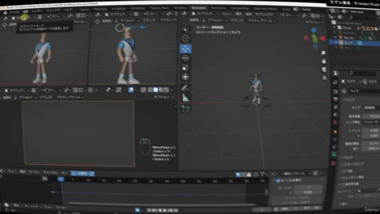This screenshot has width=380, height=214.
Task: Toggle camera view with the camera icon
Action: [x=324, y=70]
